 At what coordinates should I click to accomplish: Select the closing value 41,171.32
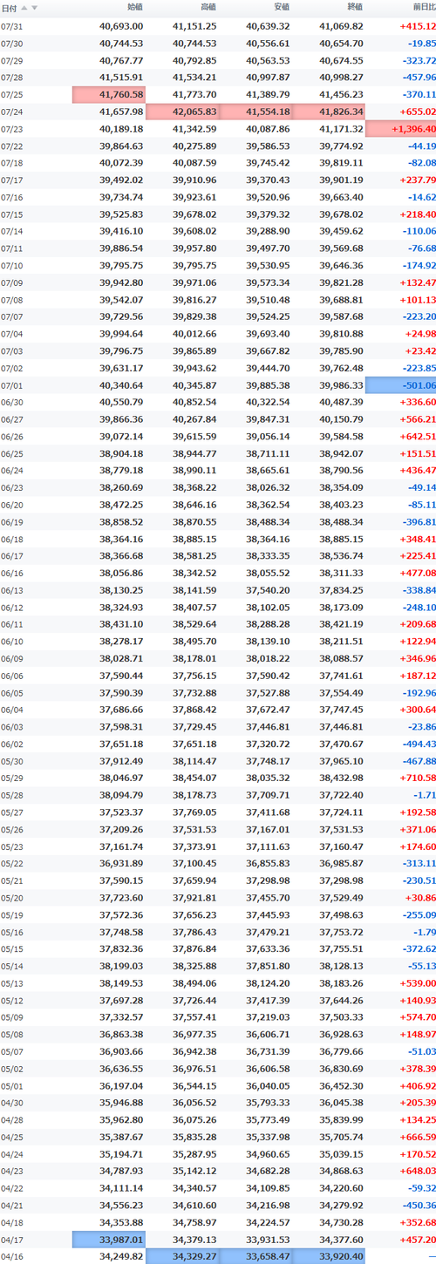click(342, 128)
